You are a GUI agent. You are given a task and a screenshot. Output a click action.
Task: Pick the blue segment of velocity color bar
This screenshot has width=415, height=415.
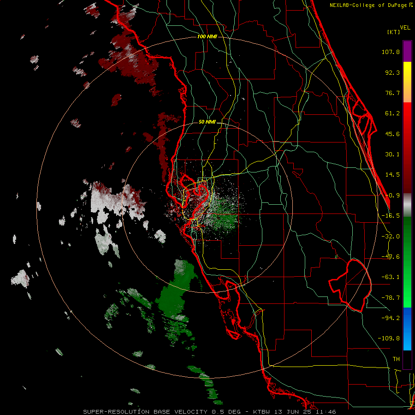point(407,329)
